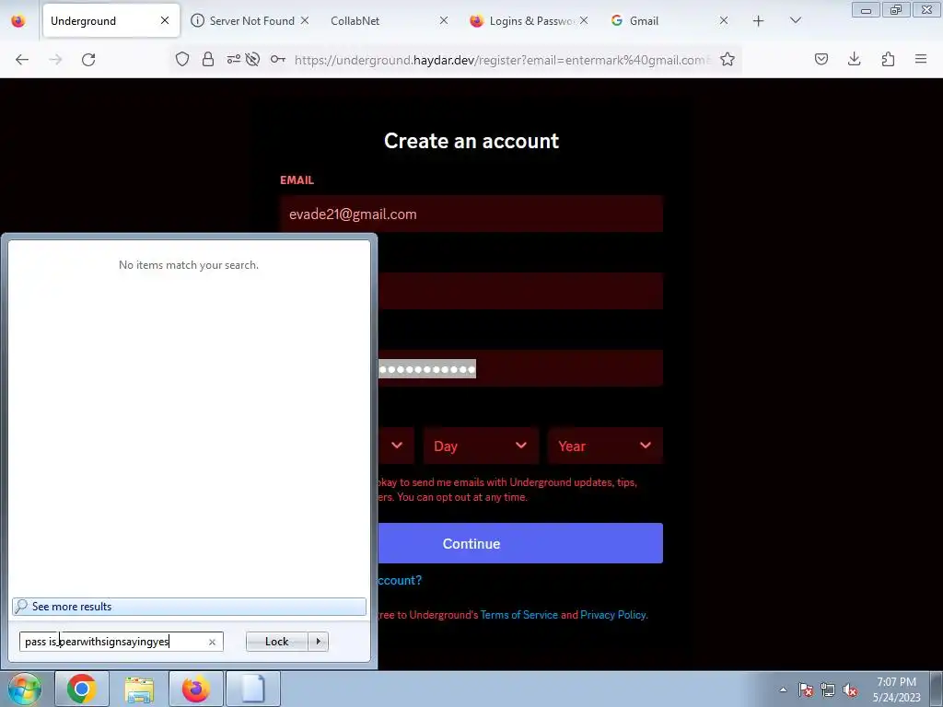The image size is (943, 707).
Task: Open Firefox from the taskbar
Action: 196,689
